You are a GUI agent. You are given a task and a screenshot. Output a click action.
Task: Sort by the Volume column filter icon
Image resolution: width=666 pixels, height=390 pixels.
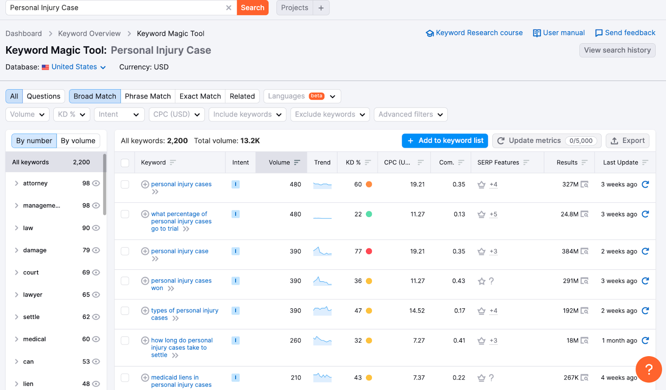tap(297, 162)
